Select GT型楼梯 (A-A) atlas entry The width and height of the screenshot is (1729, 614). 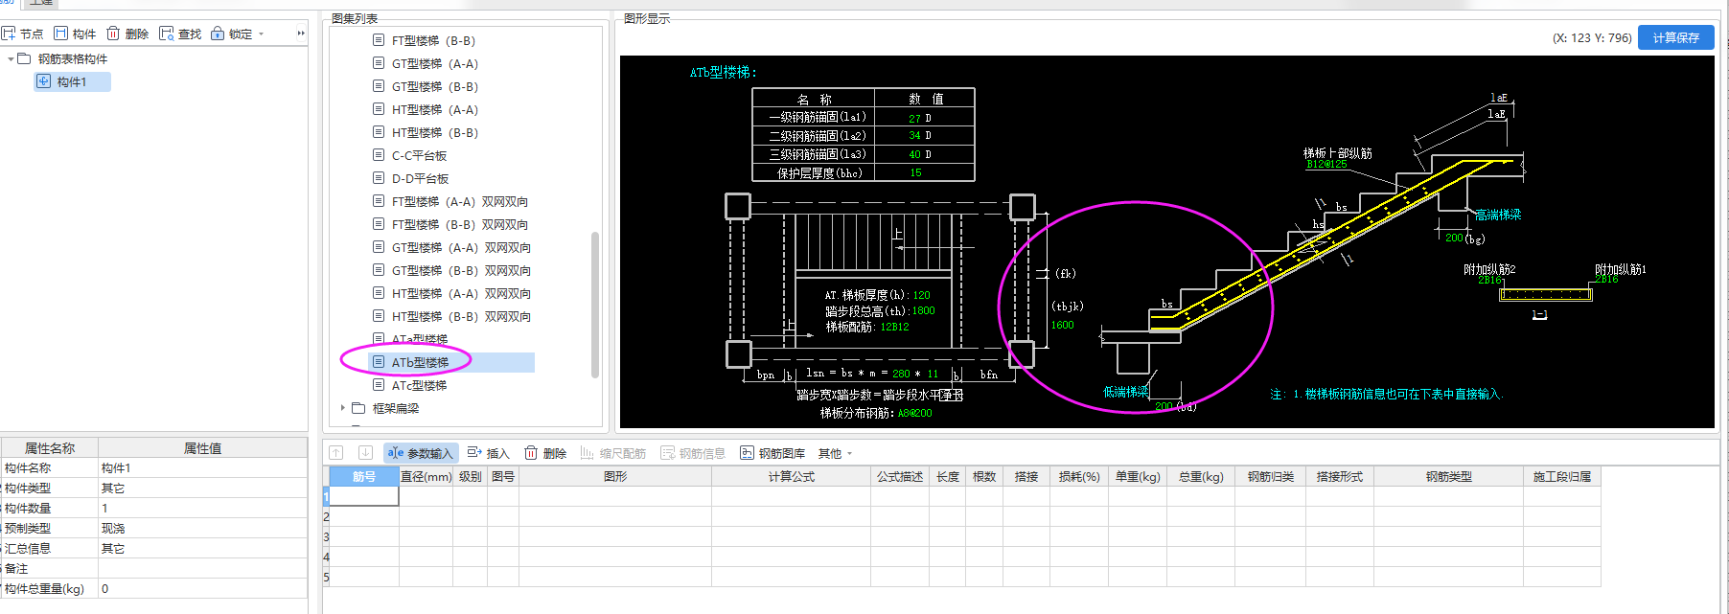click(435, 63)
